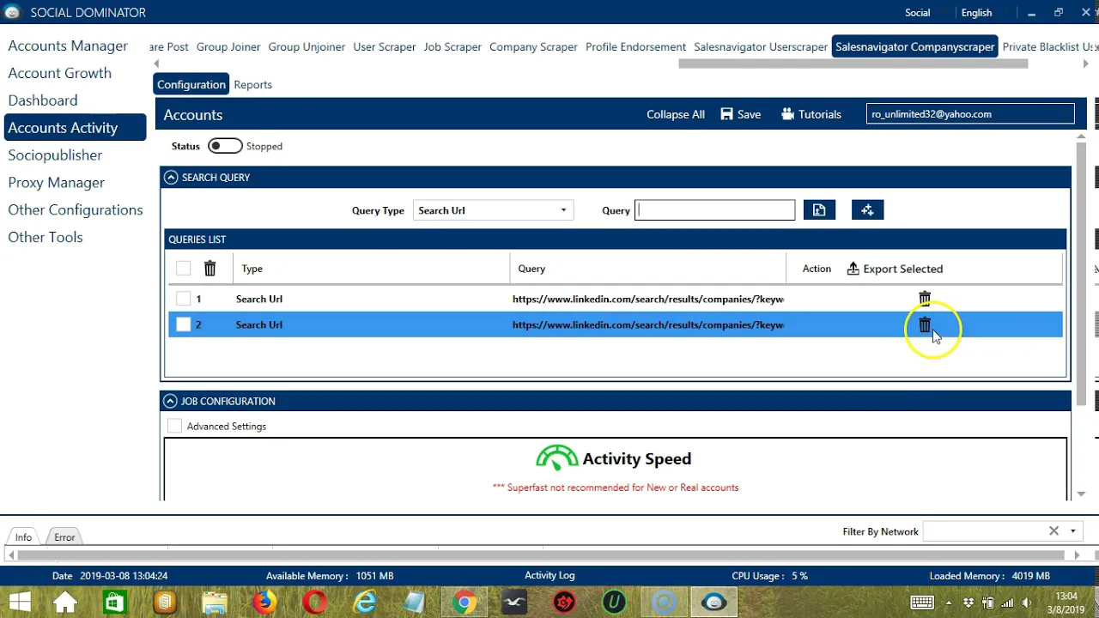The width and height of the screenshot is (1099, 618).
Task: Open the Filter By Network dropdown arrow
Action: (1072, 531)
